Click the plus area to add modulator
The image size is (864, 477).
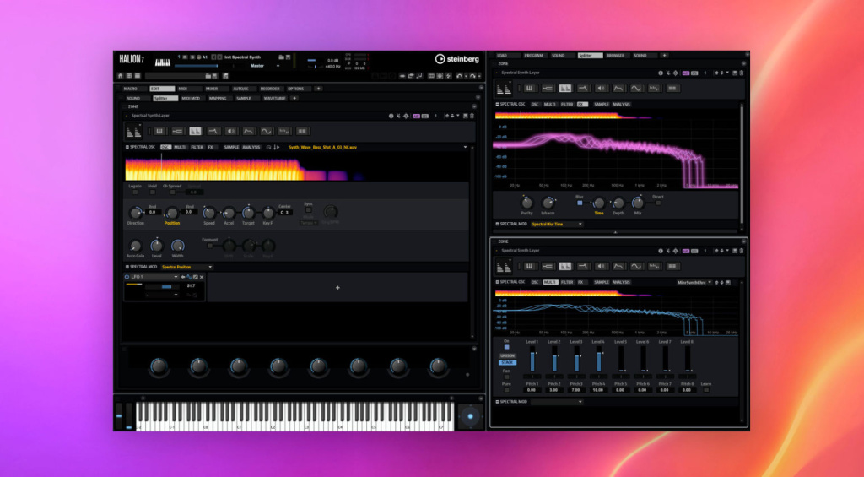tap(337, 288)
